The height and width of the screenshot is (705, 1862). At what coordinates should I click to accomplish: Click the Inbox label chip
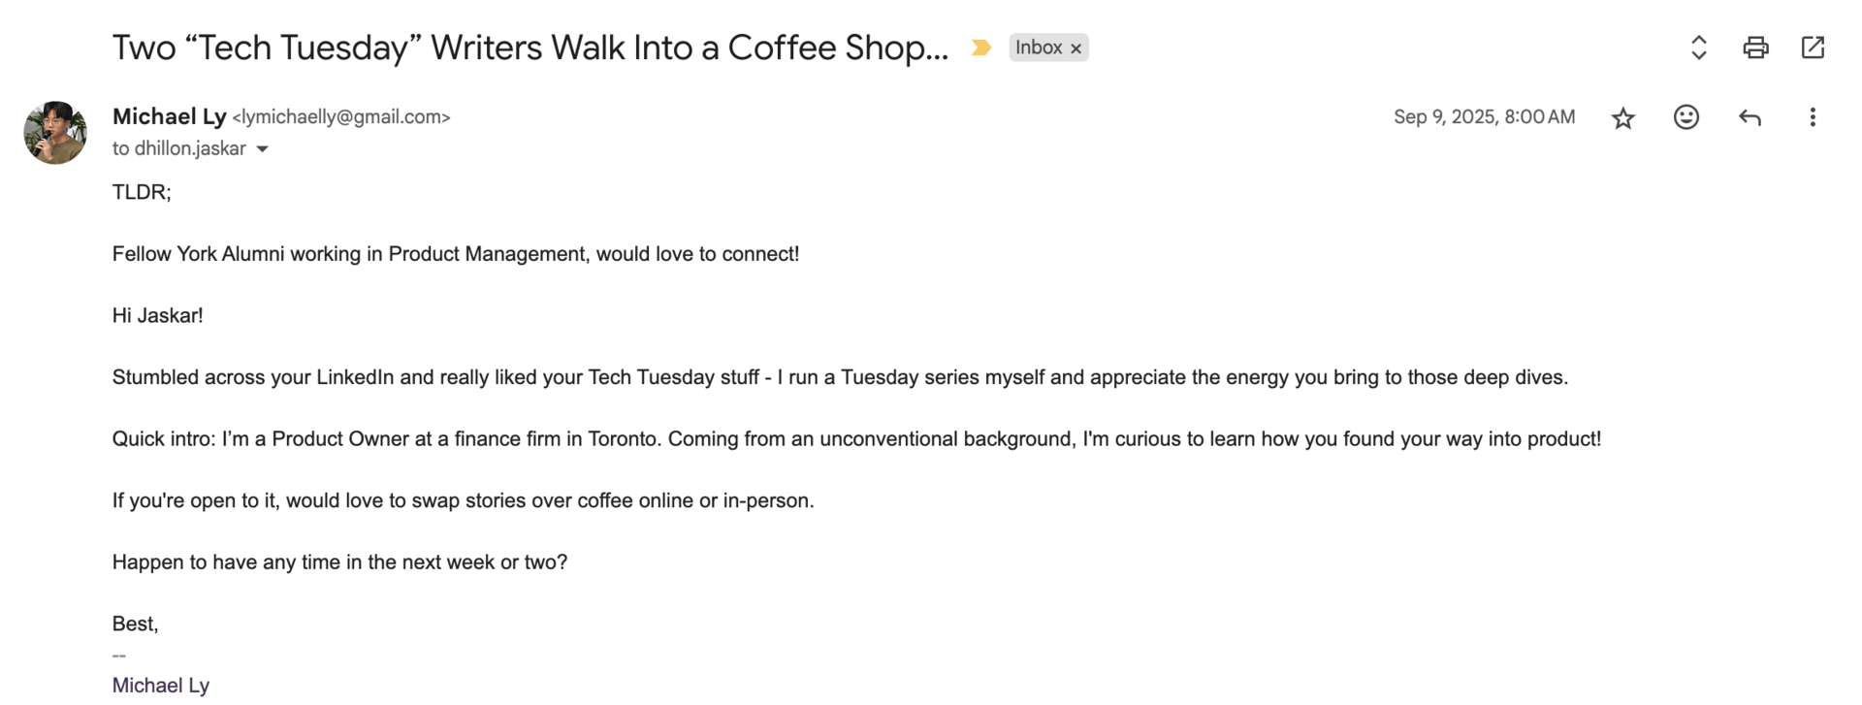point(1038,48)
